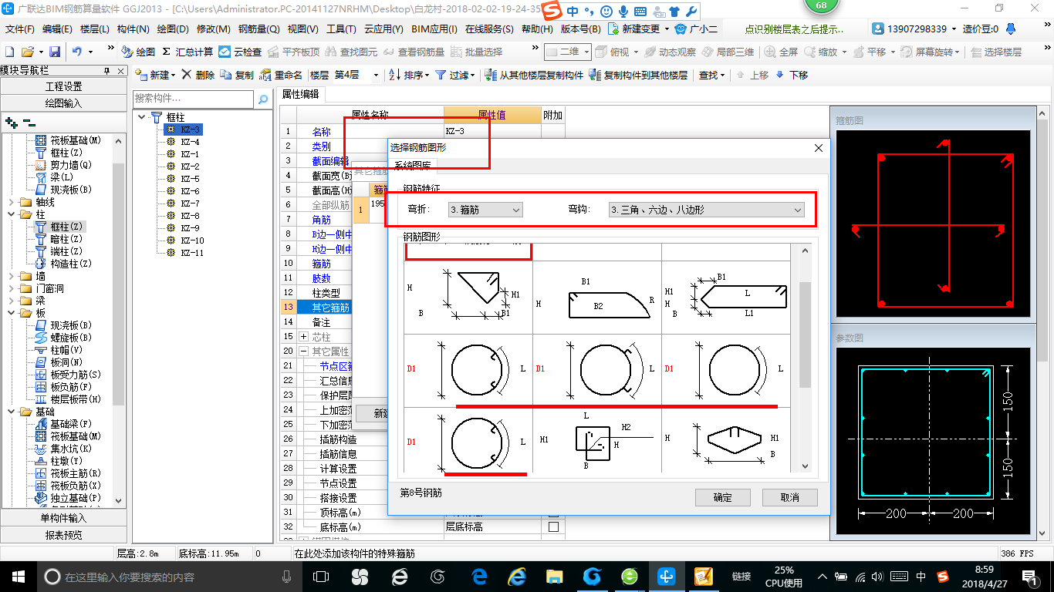
Task: Select component KZ-5 in list
Action: point(183,179)
